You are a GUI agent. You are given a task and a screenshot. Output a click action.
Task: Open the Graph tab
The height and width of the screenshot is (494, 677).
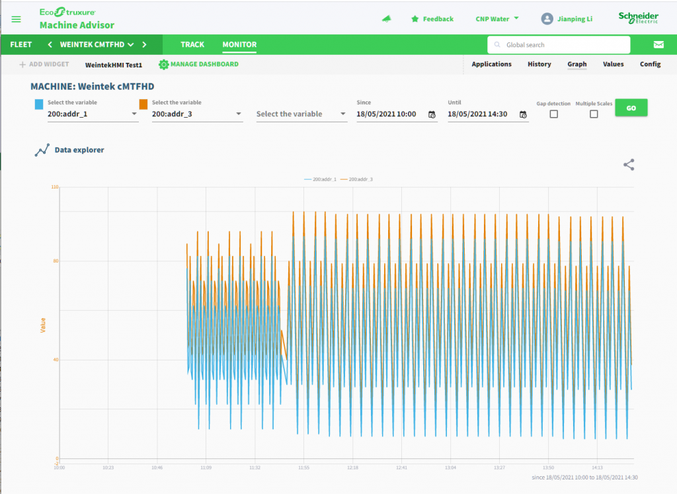click(577, 64)
